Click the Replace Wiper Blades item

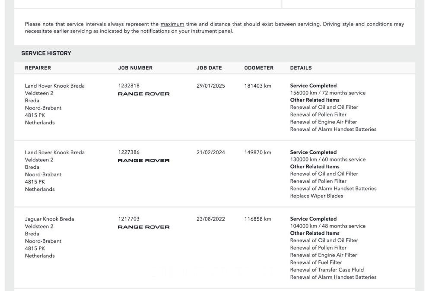pyautogui.click(x=316, y=196)
